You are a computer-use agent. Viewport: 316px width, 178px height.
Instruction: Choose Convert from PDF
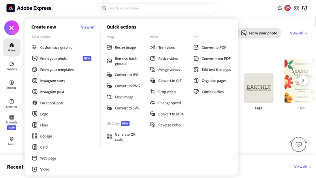(x=212, y=59)
